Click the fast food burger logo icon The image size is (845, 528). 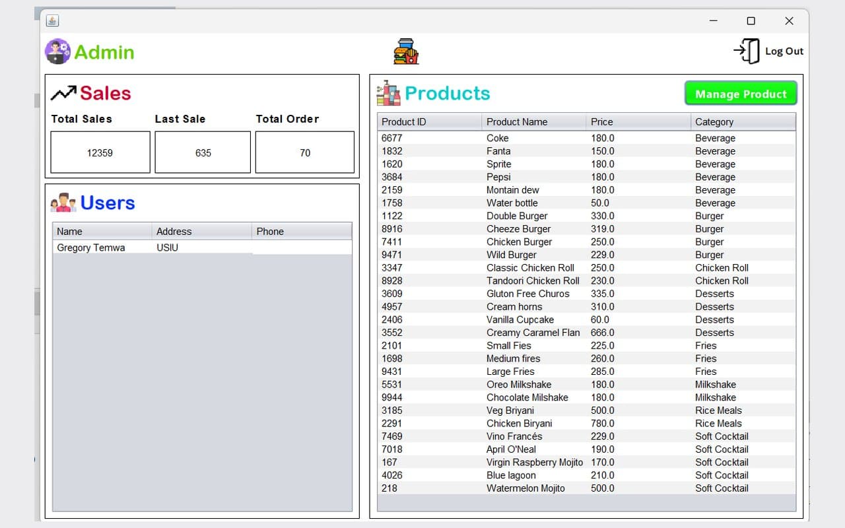pyautogui.click(x=406, y=51)
